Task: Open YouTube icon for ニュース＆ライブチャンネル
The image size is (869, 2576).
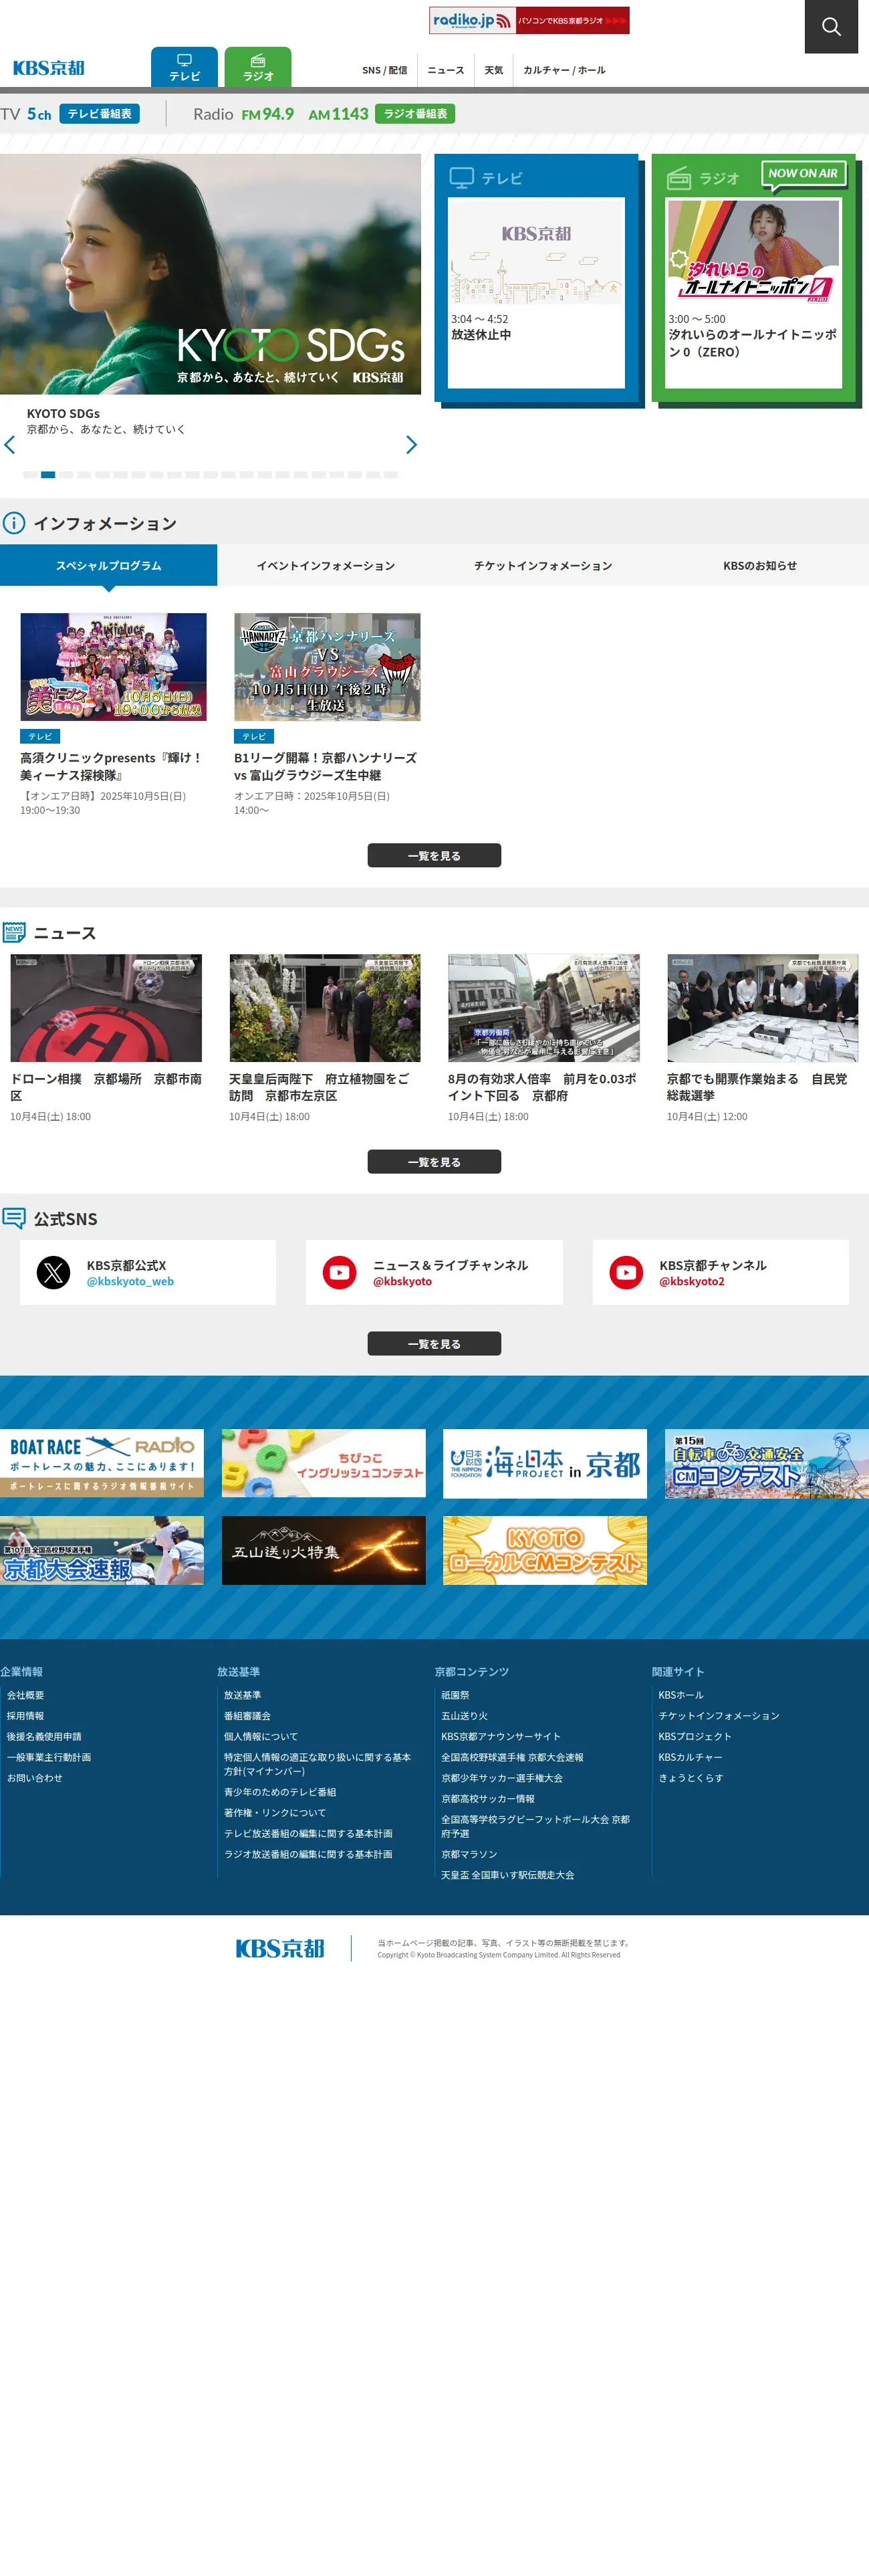Action: click(340, 1273)
